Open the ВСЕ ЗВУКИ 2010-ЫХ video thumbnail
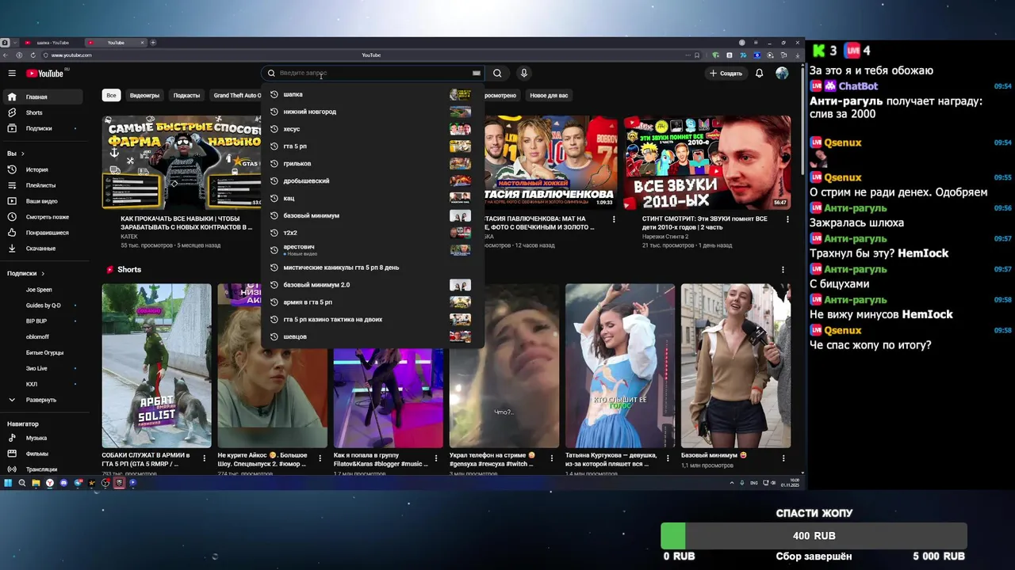This screenshot has height=570, width=1015. point(707,162)
